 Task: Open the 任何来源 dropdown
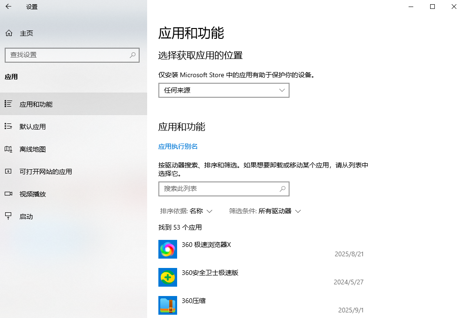(x=224, y=90)
